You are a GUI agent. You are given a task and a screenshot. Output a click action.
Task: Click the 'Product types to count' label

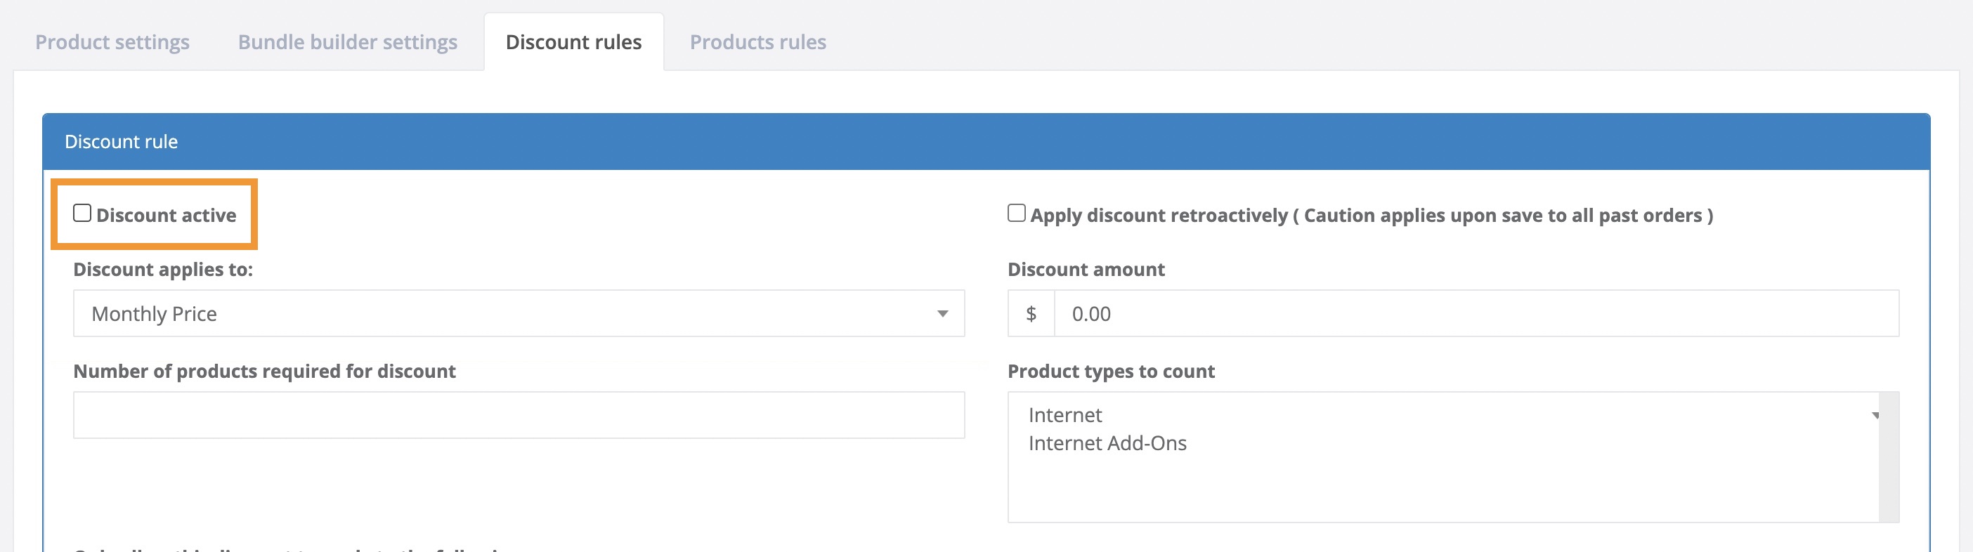coord(1111,372)
